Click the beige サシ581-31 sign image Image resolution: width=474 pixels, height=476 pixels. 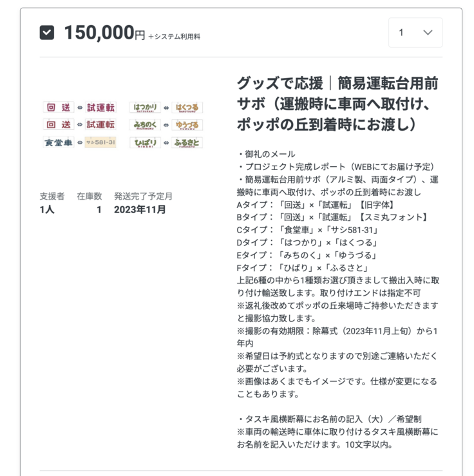coord(100,142)
